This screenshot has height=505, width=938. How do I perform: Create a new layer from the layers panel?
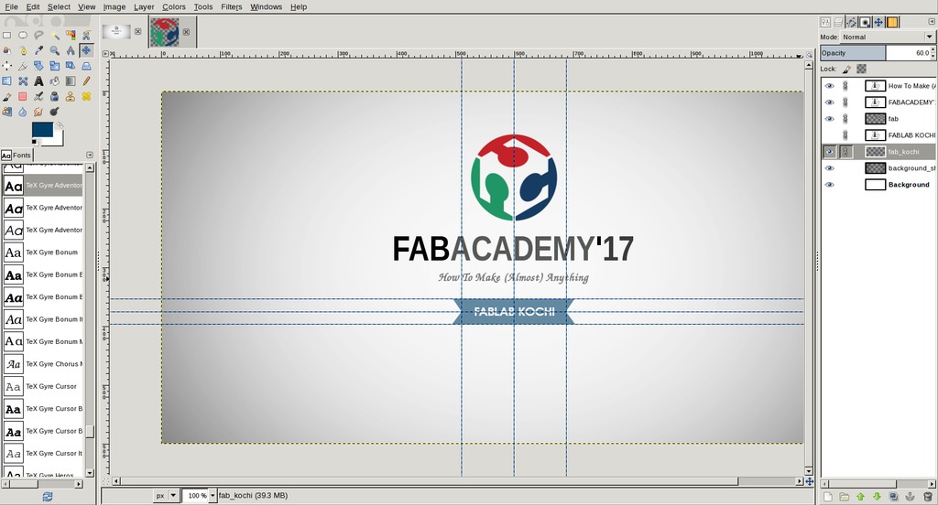pyautogui.click(x=828, y=497)
